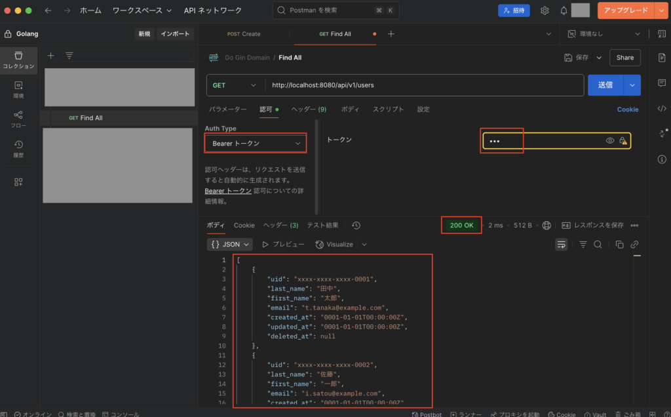The image size is (671, 417).
Task: Open the info icon in right sidebar
Action: pos(662,159)
